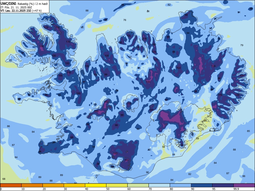
Task: Click the VT: Lau. 22.11.2025 23Z line
Action: click(x=21, y=11)
